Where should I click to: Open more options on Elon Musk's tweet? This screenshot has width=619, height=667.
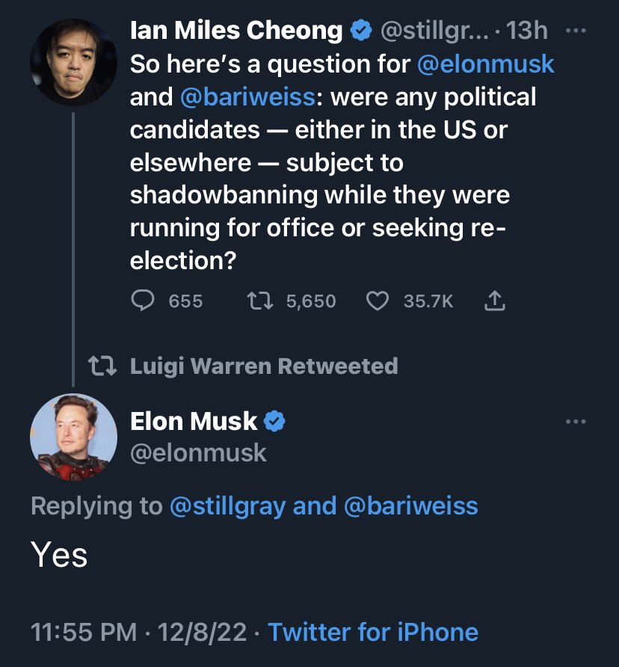point(576,422)
